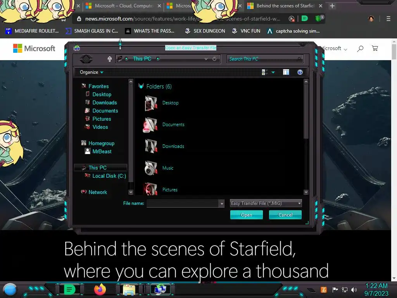Change view layout icon in dialog toolbar
This screenshot has width=397, height=298.
(264, 72)
